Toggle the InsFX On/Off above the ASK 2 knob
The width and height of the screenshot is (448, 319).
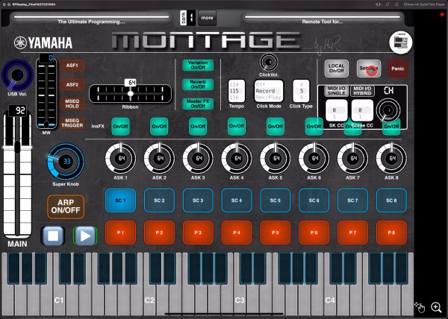[x=160, y=126]
